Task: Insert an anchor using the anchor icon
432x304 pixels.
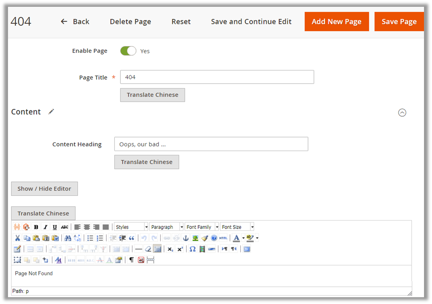Action: [x=185, y=238]
